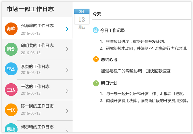Image resolution: width=193 pixels, height=134 pixels.
Task: Click the 总结心得 folder icon
Action: pos(96,59)
